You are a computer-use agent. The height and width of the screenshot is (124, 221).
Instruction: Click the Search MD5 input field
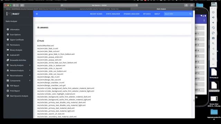pyautogui.click(x=176, y=14)
